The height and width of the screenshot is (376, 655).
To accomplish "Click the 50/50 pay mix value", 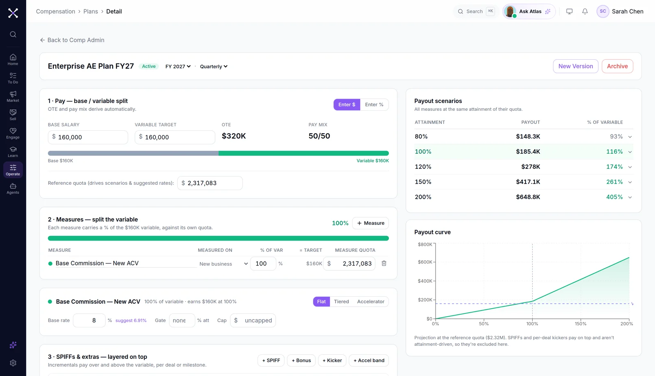I will 319,136.
